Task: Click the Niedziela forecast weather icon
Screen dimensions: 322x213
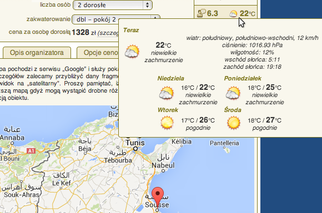Action: click(167, 93)
